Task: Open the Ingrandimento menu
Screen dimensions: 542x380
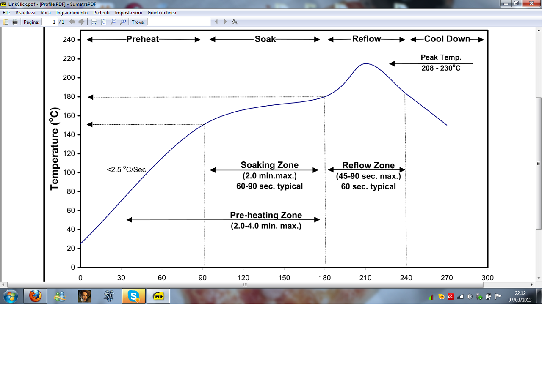Action: click(x=72, y=13)
